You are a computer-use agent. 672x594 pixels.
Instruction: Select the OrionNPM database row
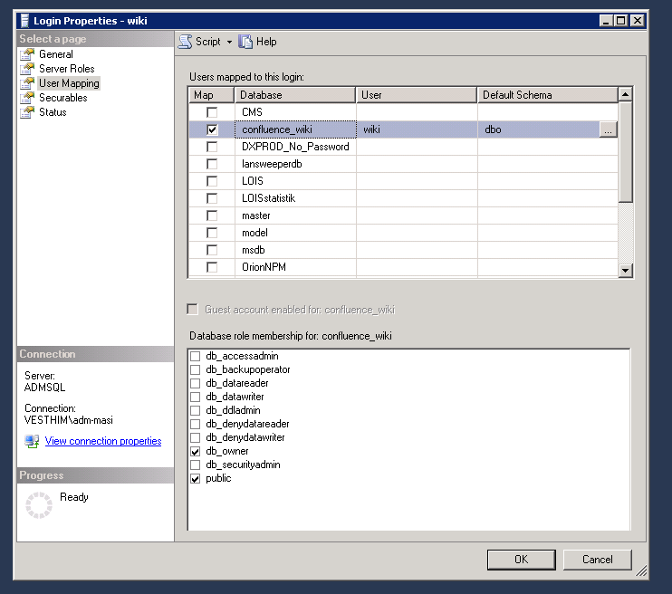coord(403,267)
